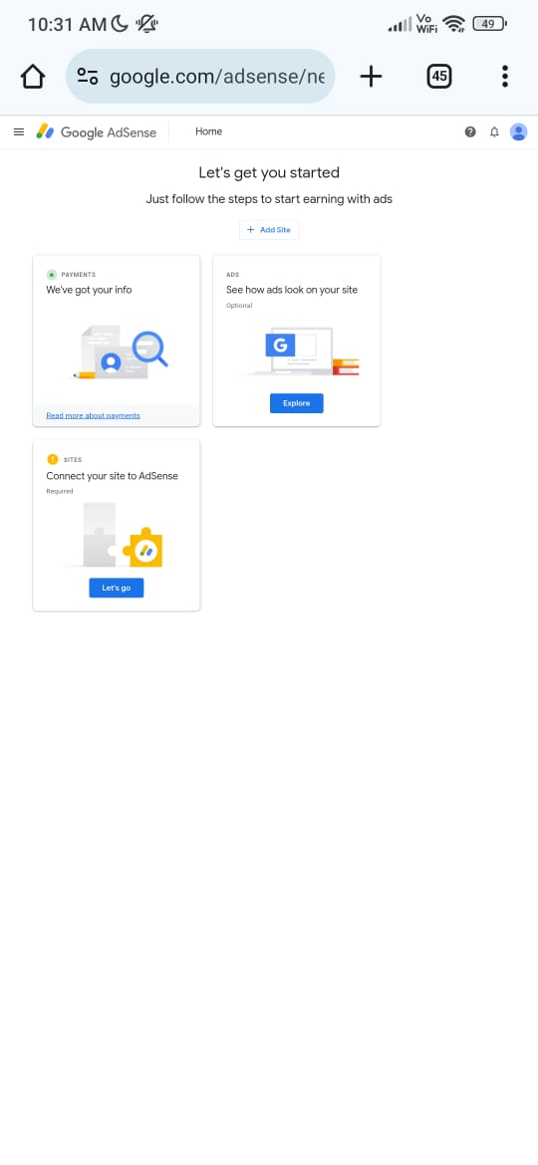Open a new browser tab
Image resolution: width=538 pixels, height=1165 pixels.
371,76
